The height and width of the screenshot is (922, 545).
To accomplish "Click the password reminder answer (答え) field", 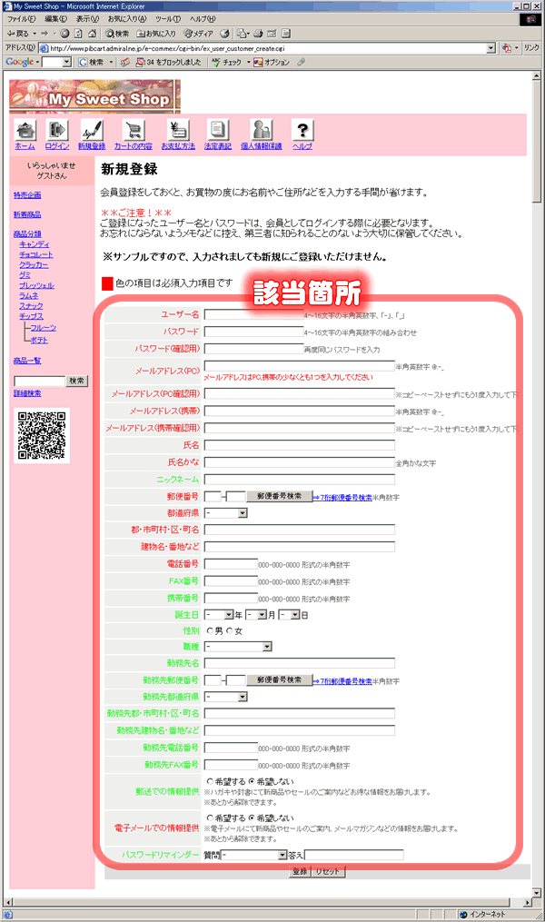I will (x=354, y=855).
